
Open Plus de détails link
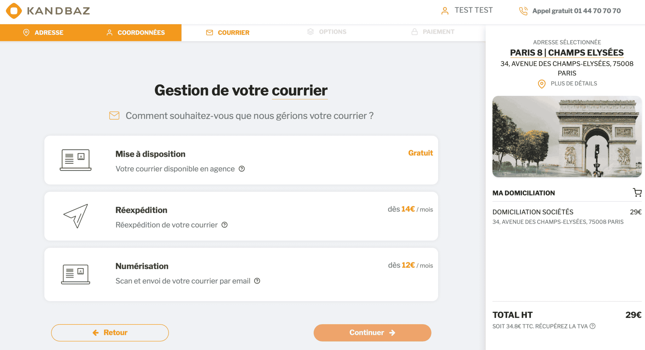(574, 83)
